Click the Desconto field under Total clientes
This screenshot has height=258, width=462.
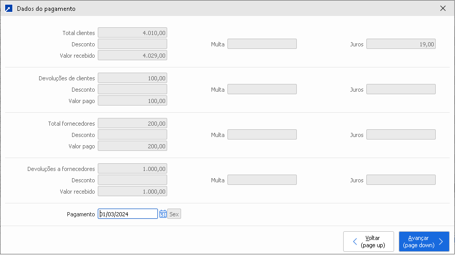click(x=132, y=44)
